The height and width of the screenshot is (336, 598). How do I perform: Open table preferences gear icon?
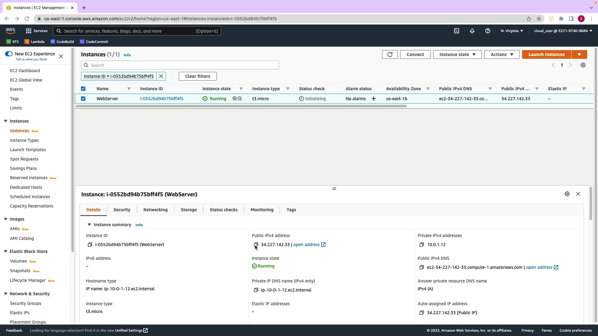pos(583,65)
